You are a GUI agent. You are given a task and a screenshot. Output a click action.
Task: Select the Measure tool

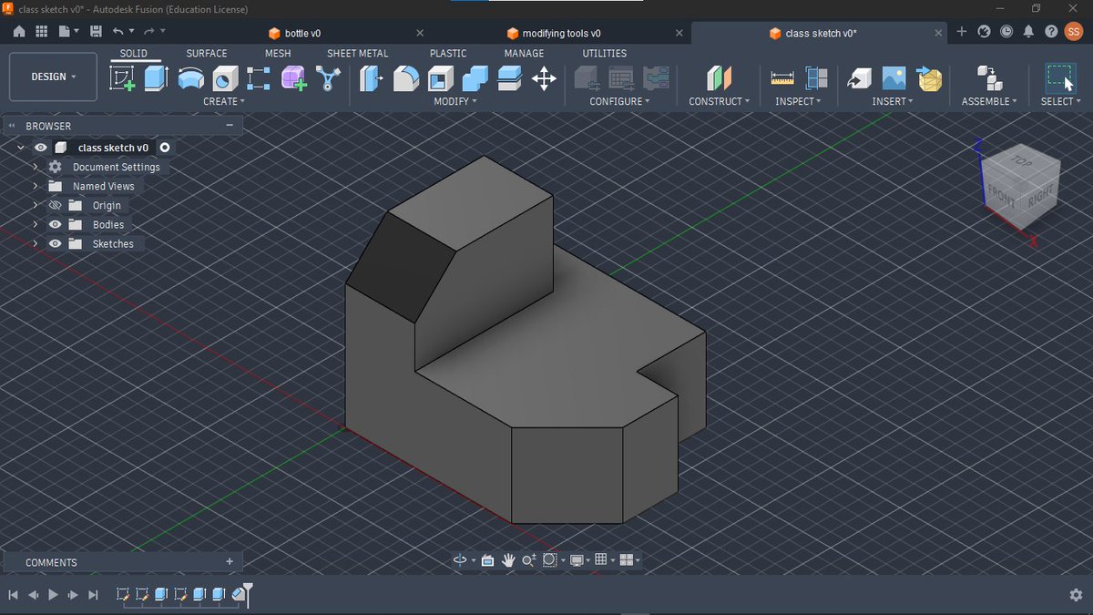pos(781,78)
